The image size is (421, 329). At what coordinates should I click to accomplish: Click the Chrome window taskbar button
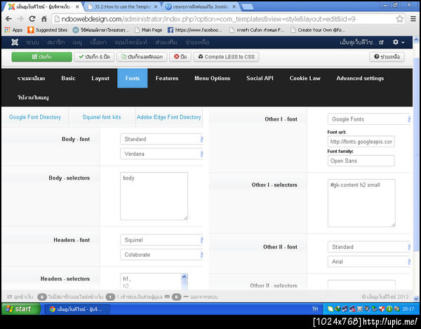pyautogui.click(x=77, y=309)
